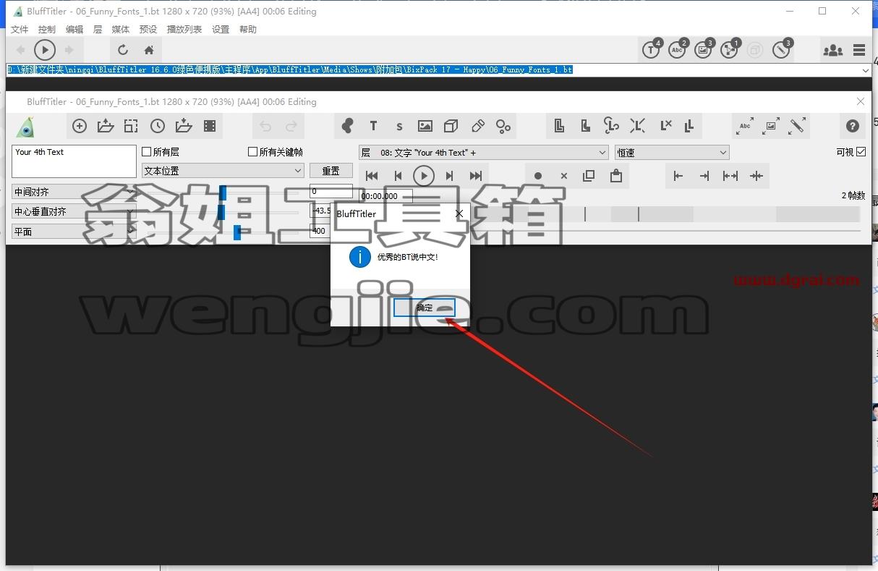
Task: Click the 重置 reset button
Action: 331,171
